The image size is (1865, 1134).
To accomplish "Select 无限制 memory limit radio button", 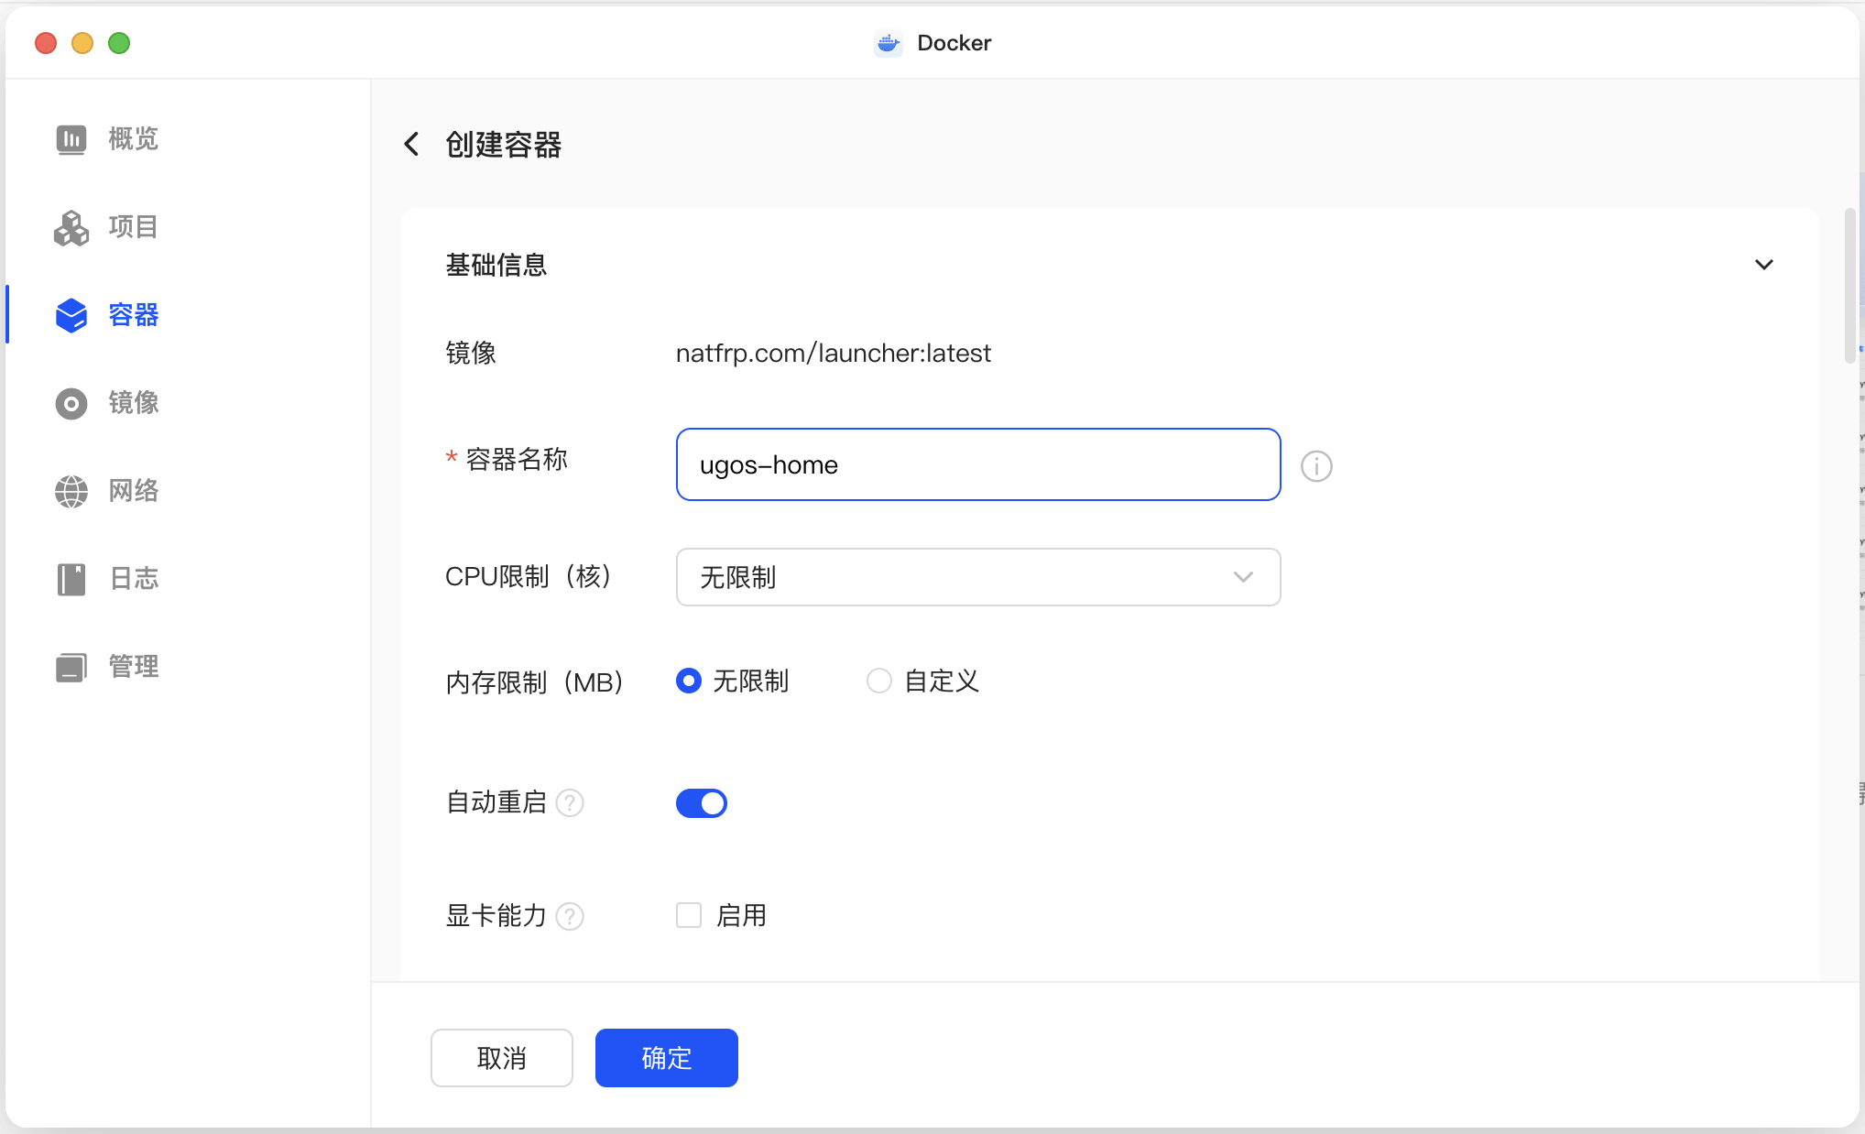I will [689, 681].
